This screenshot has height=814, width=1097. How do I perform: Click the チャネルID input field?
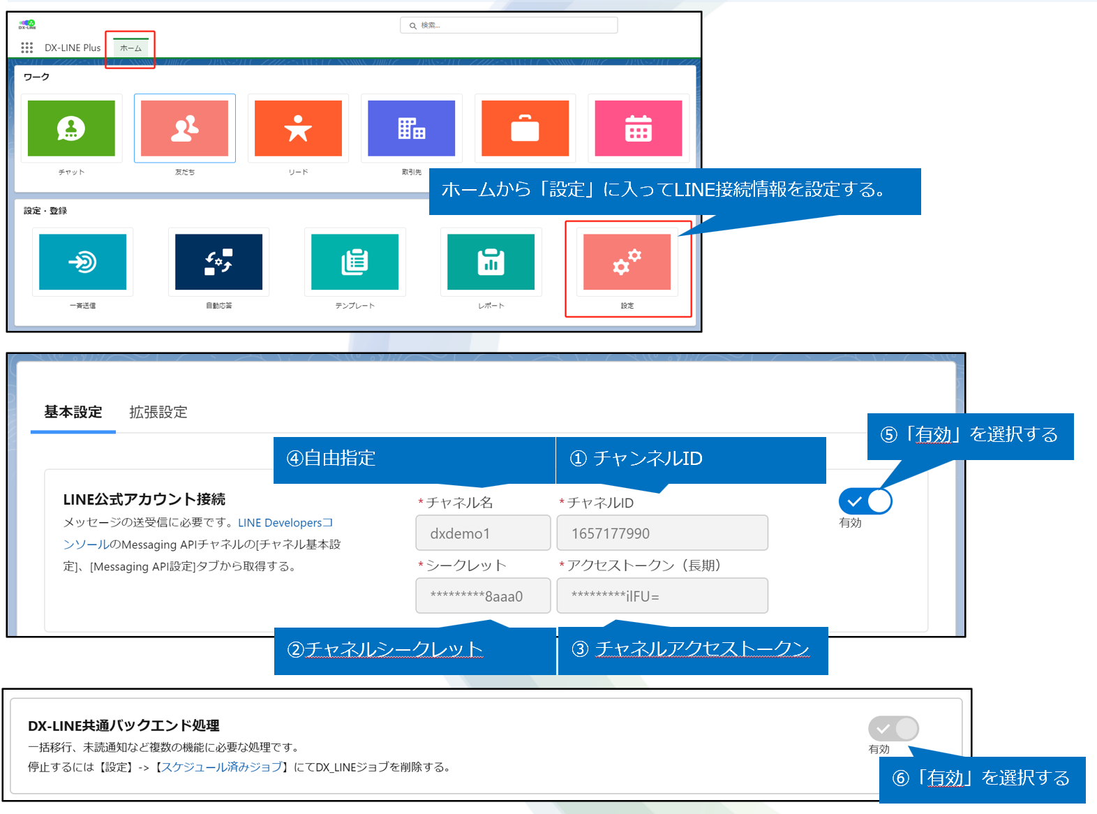(x=662, y=533)
